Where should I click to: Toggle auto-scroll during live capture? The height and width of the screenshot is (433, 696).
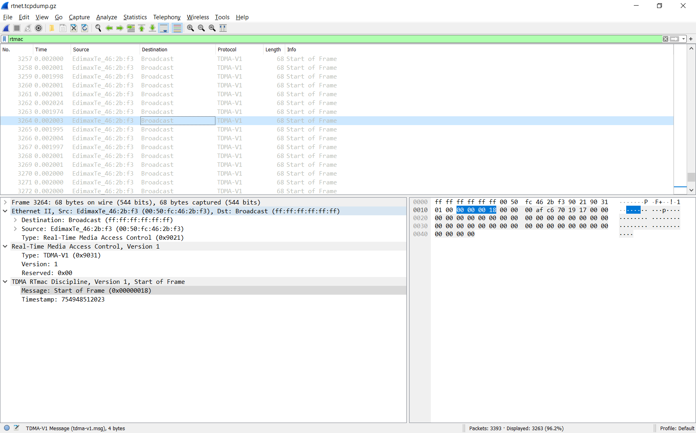[x=164, y=28]
